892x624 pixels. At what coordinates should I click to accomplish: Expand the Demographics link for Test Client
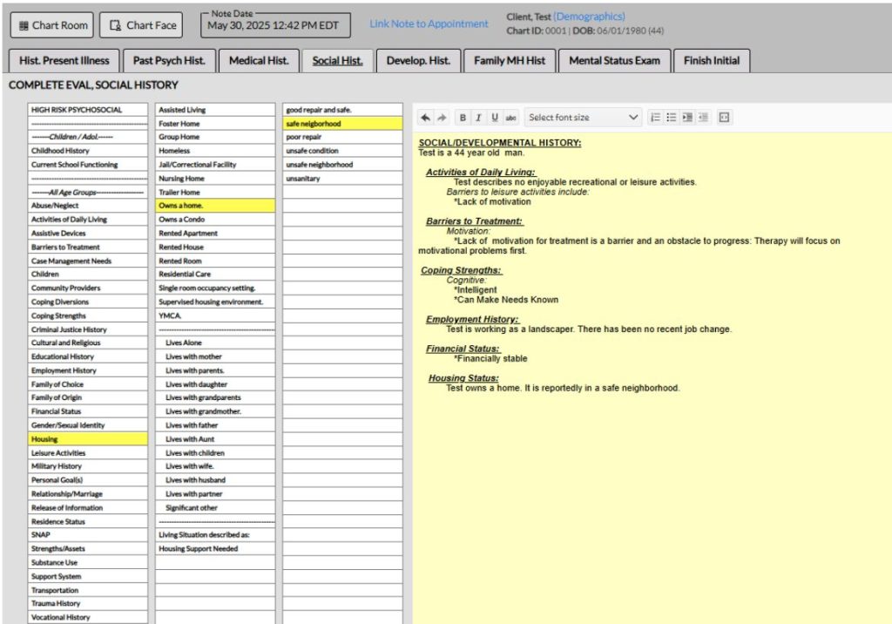tap(594, 16)
